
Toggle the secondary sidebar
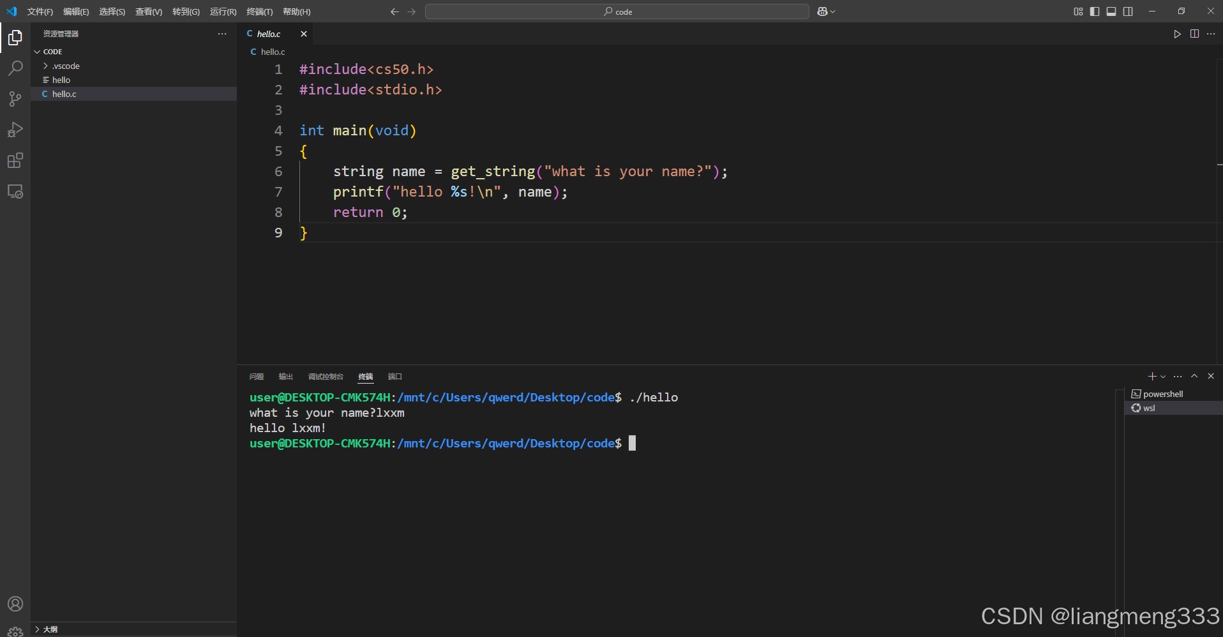tap(1127, 11)
